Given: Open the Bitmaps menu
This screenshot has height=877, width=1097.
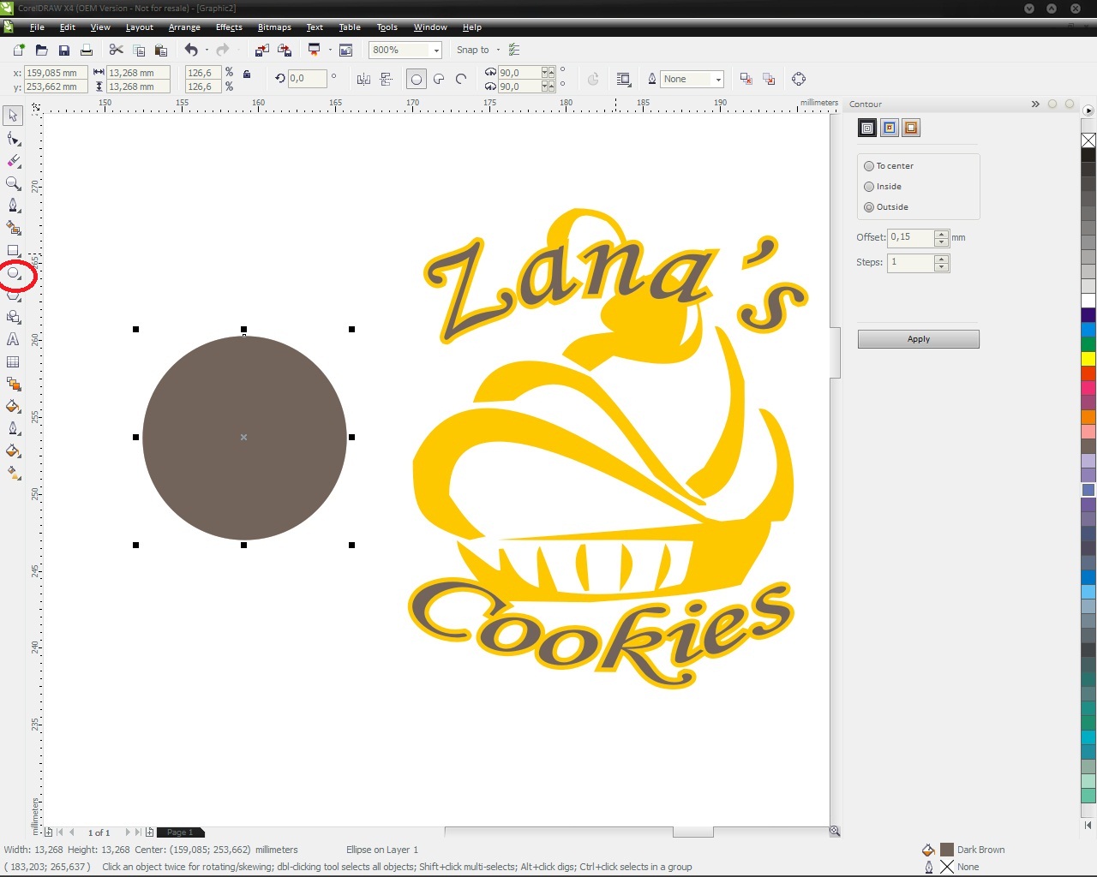Looking at the screenshot, I should click(x=273, y=27).
